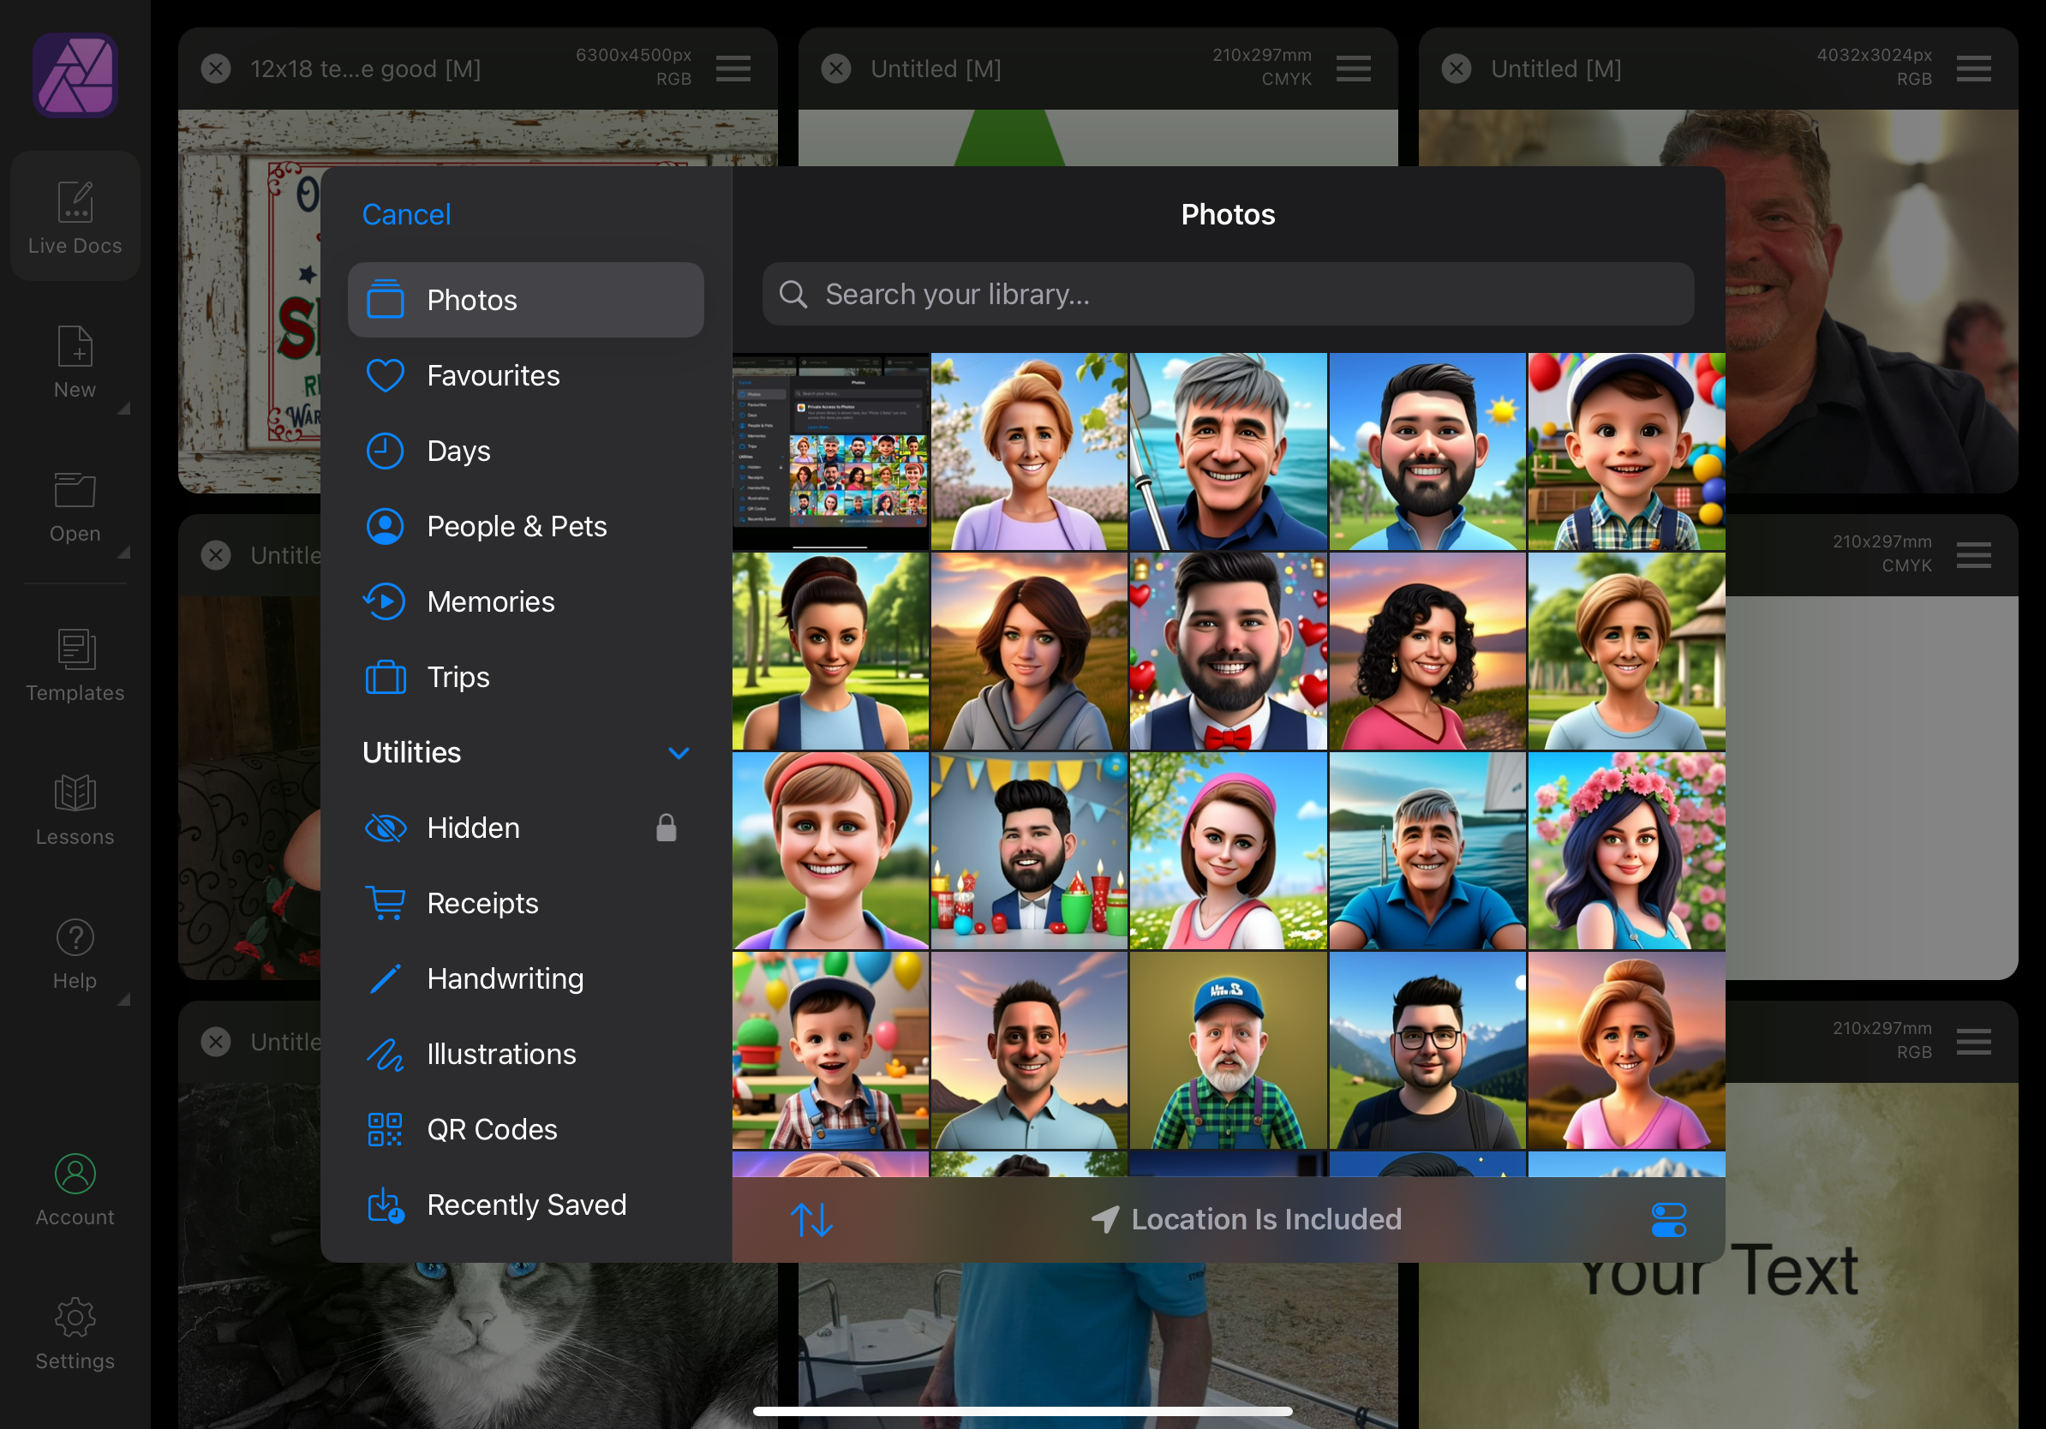
Task: Select woman in lavender cardigan photo
Action: coord(1029,451)
